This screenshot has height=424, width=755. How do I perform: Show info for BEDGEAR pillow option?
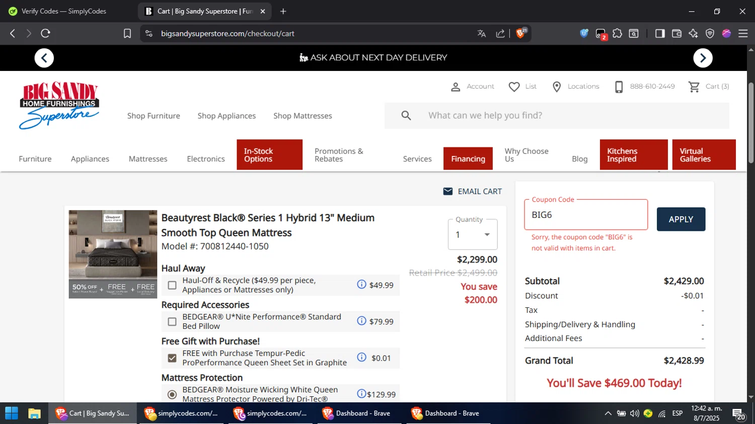tap(361, 321)
